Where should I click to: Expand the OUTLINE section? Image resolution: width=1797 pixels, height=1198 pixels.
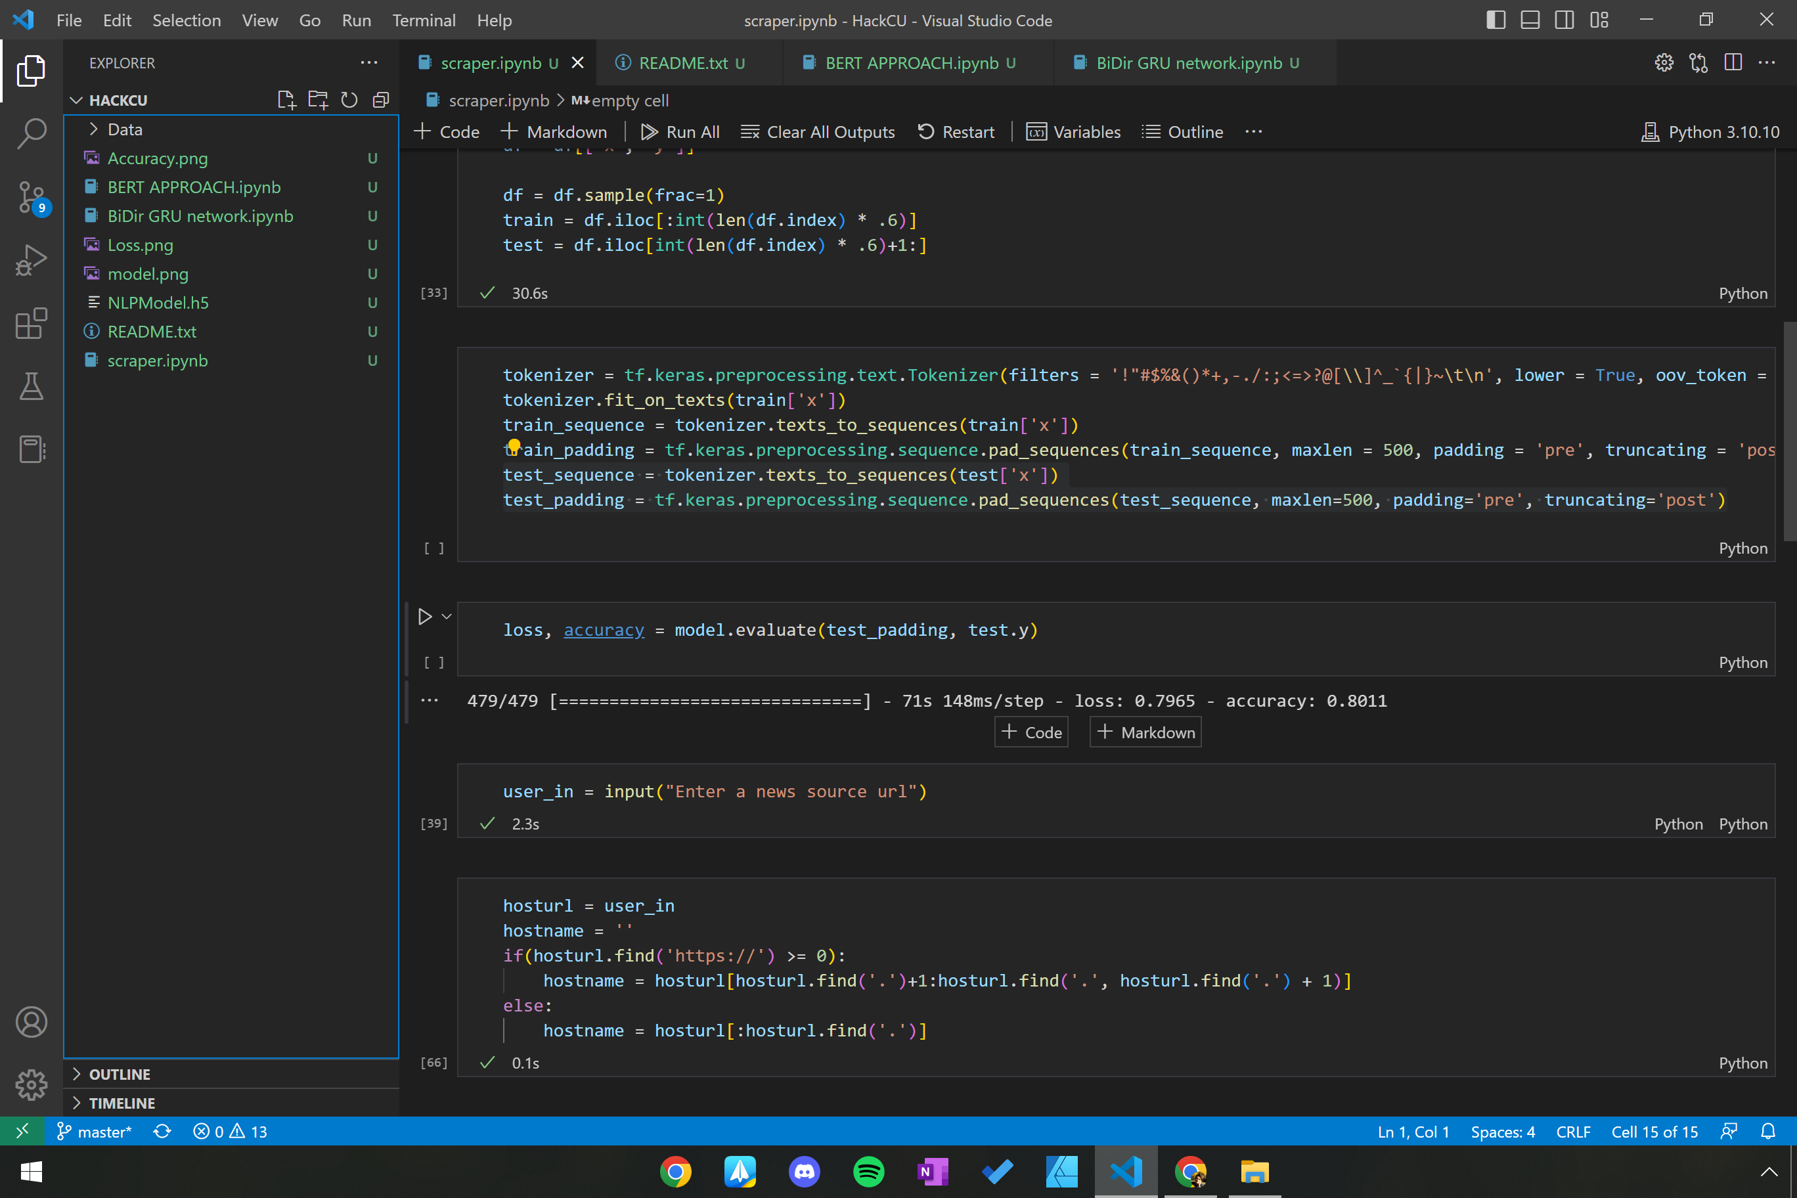pyautogui.click(x=119, y=1073)
